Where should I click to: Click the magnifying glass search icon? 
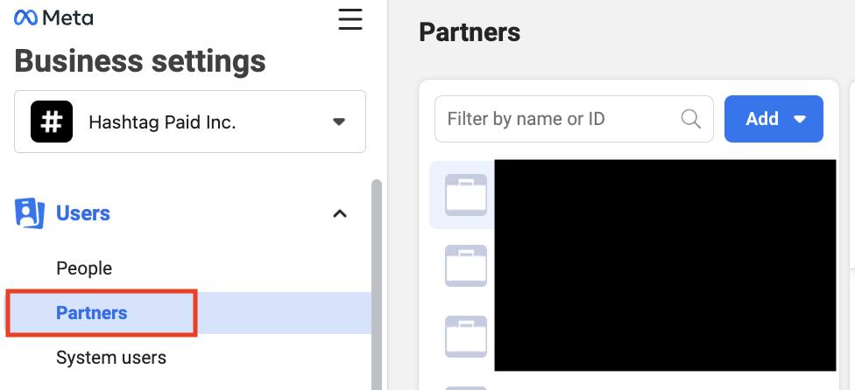click(691, 119)
